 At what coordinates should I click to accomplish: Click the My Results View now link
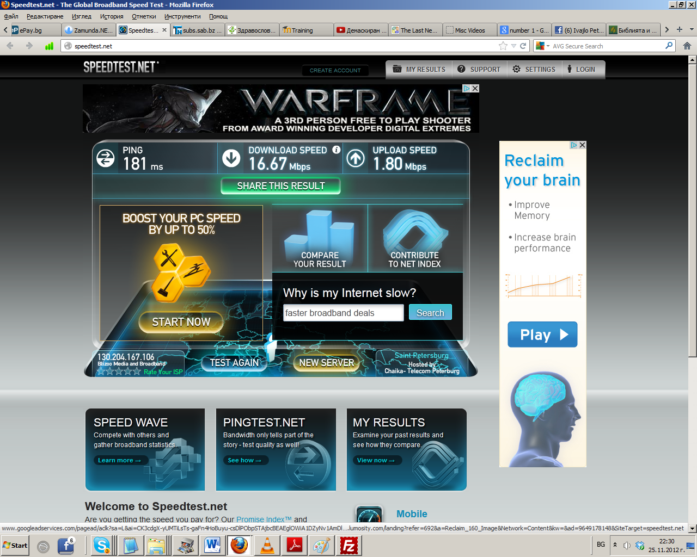(x=377, y=460)
